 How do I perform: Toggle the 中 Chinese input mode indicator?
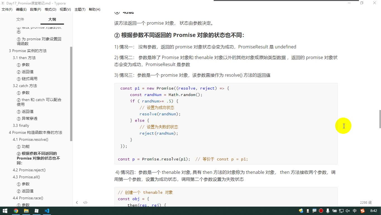tap(355, 211)
